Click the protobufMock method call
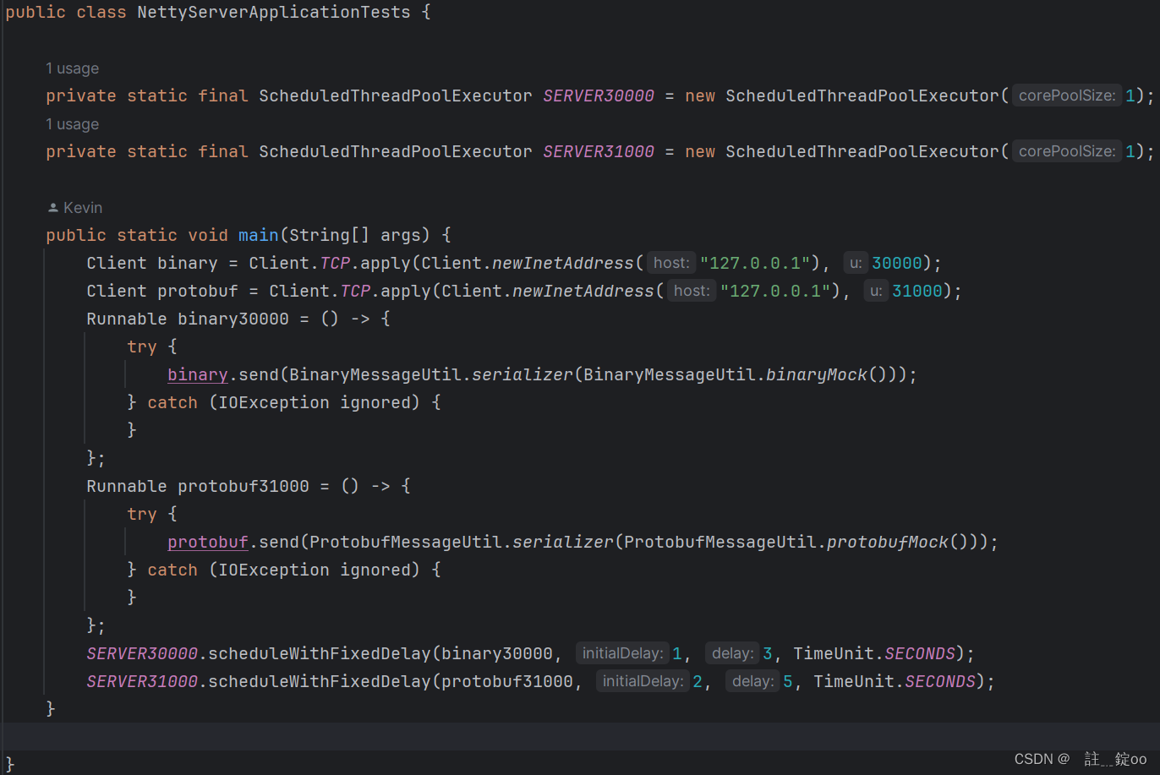1160x775 pixels. [x=888, y=542]
